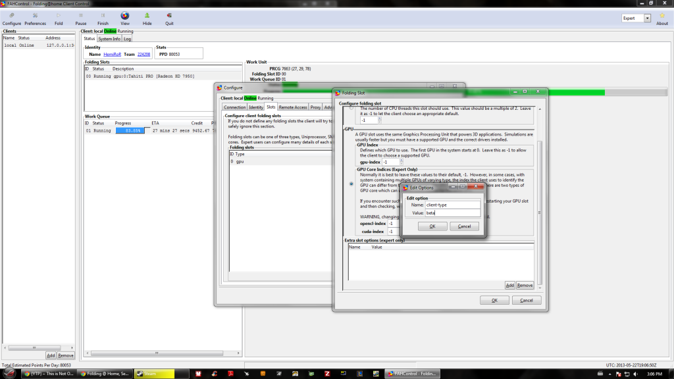Quit the application via the toolbar

pos(169,19)
